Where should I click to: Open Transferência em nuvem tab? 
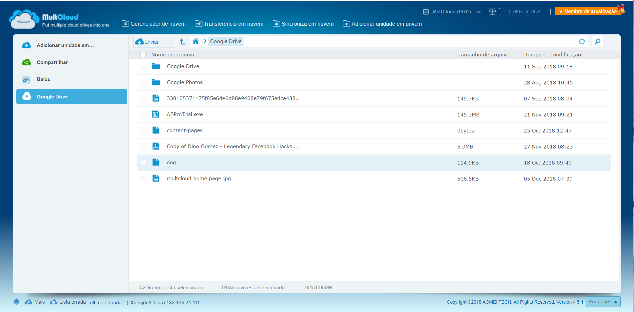pyautogui.click(x=229, y=24)
